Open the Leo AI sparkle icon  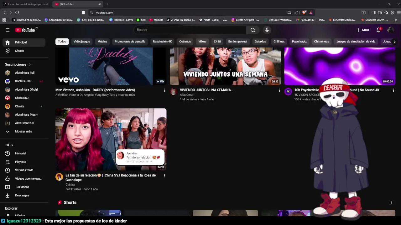click(386, 12)
